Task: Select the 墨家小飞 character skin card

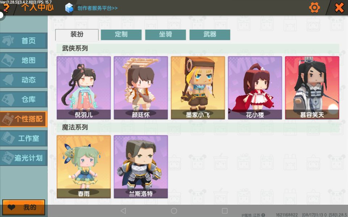Action: [x=198, y=88]
